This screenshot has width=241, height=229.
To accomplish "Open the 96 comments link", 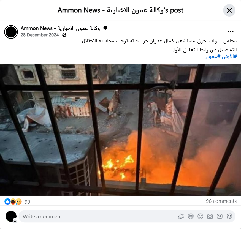I will coord(221,201).
